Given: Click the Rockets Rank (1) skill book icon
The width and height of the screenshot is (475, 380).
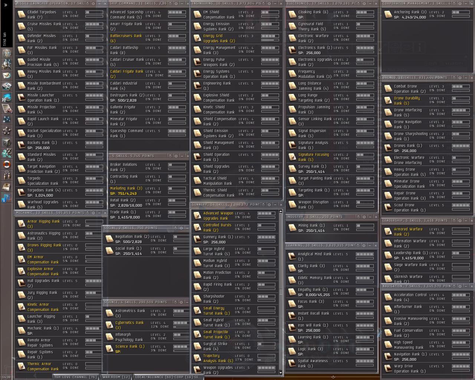Looking at the screenshot, I should coord(22,145).
